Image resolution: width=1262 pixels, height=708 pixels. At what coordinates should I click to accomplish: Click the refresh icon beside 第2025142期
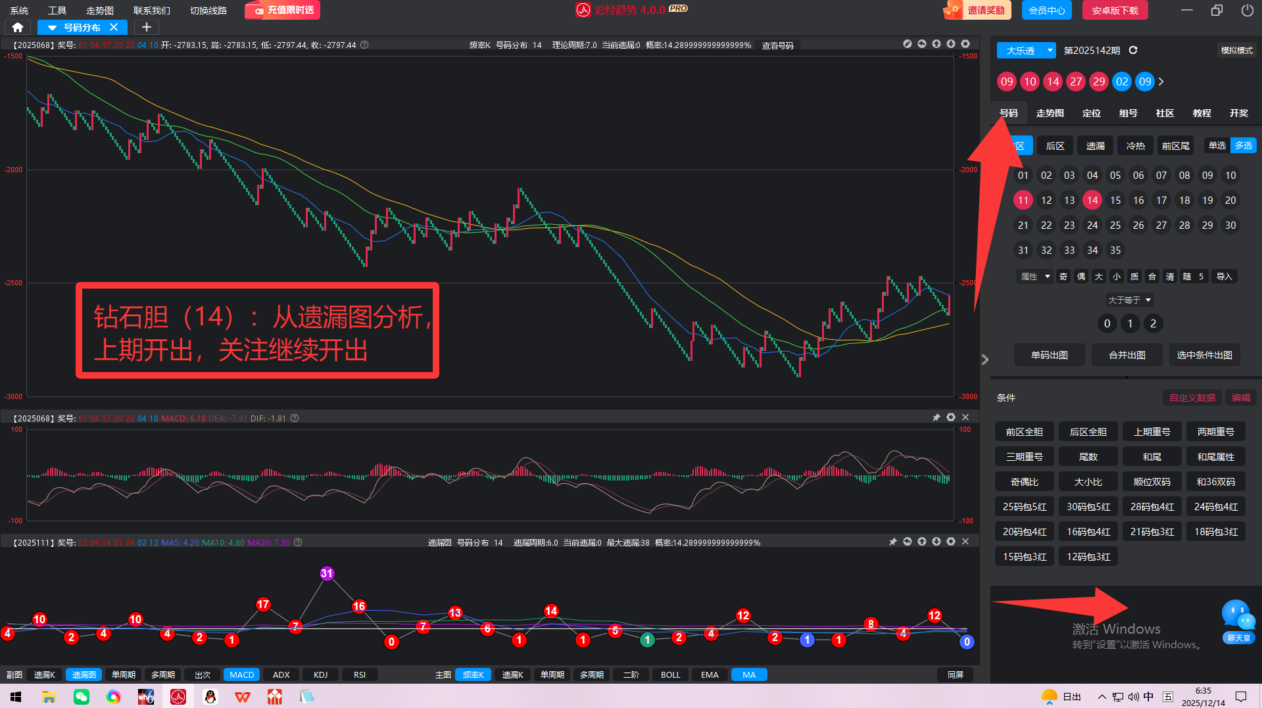(1133, 51)
